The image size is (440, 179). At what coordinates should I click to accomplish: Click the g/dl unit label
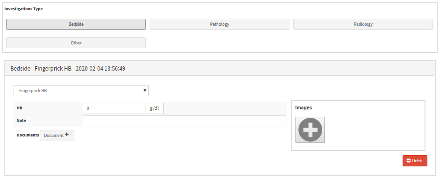point(154,108)
